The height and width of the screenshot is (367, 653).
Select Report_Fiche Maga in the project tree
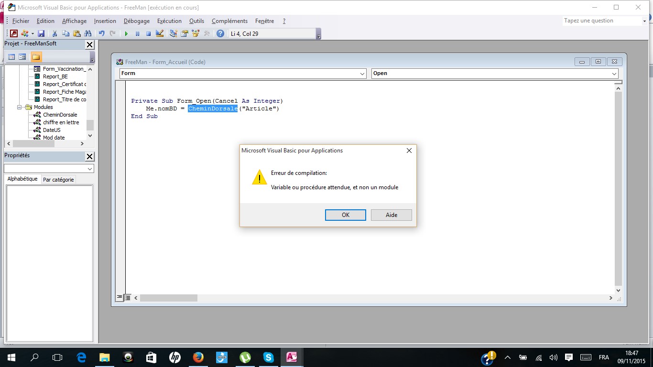point(64,92)
